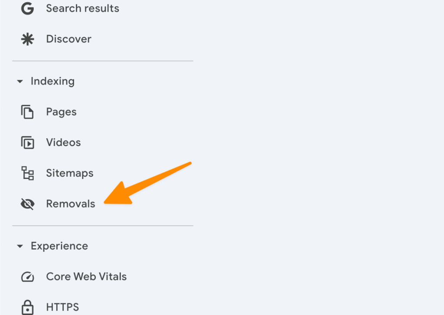Click the Indexing disclosure triangle
Screen dimensions: 444x315
20,81
